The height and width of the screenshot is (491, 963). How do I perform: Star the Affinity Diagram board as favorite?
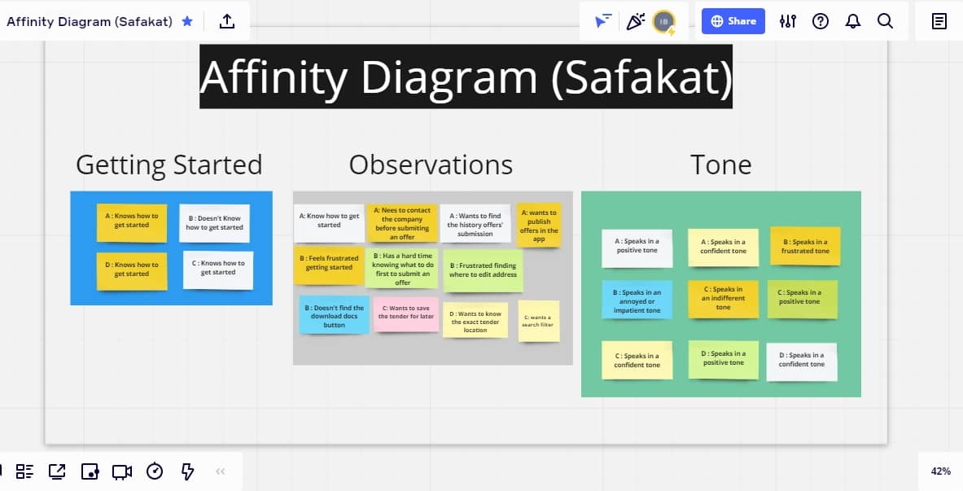[187, 22]
